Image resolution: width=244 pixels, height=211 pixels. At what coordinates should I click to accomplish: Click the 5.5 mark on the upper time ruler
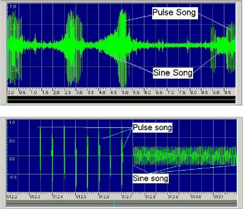coord(136,92)
